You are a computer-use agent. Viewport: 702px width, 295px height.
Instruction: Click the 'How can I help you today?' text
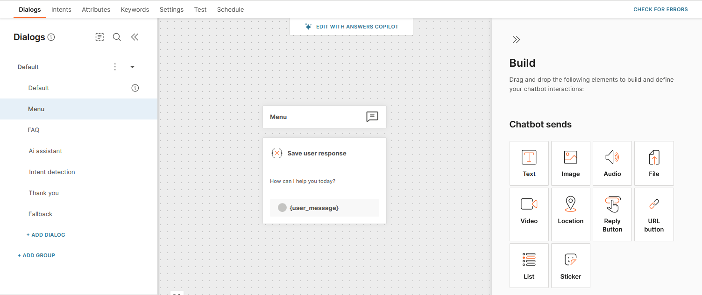pos(303,181)
